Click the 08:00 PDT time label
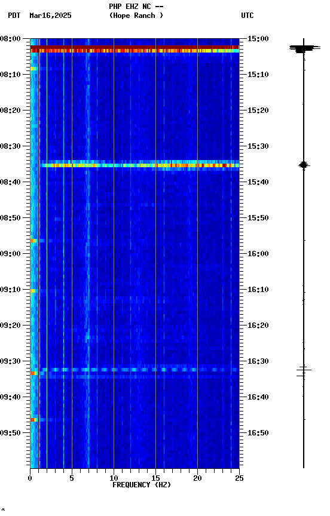This screenshot has height=516, width=330. 10,39
